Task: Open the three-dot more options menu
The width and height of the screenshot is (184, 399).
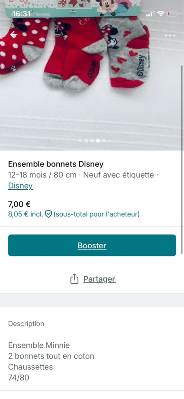Action: pos(170,36)
